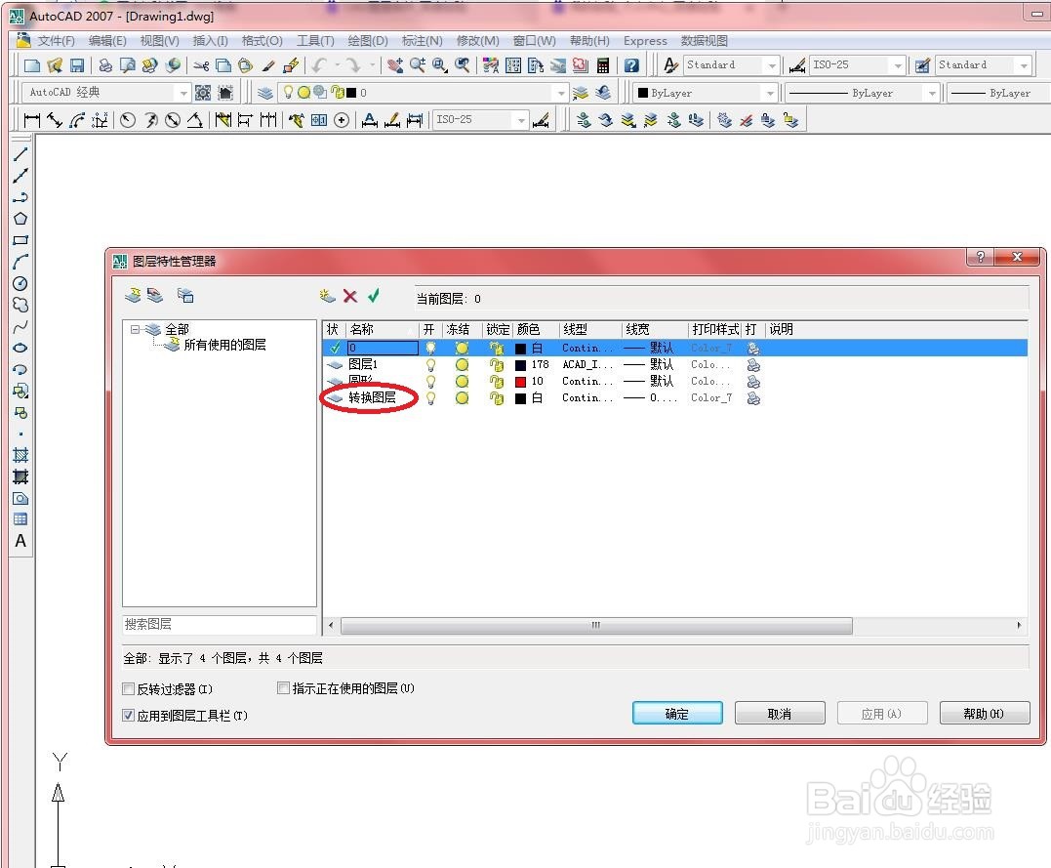Click New Layer icon in dialog
This screenshot has height=868, width=1051.
[x=327, y=296]
